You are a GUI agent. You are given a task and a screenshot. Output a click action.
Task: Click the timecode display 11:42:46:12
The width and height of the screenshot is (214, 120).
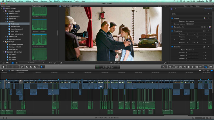coord(107,67)
